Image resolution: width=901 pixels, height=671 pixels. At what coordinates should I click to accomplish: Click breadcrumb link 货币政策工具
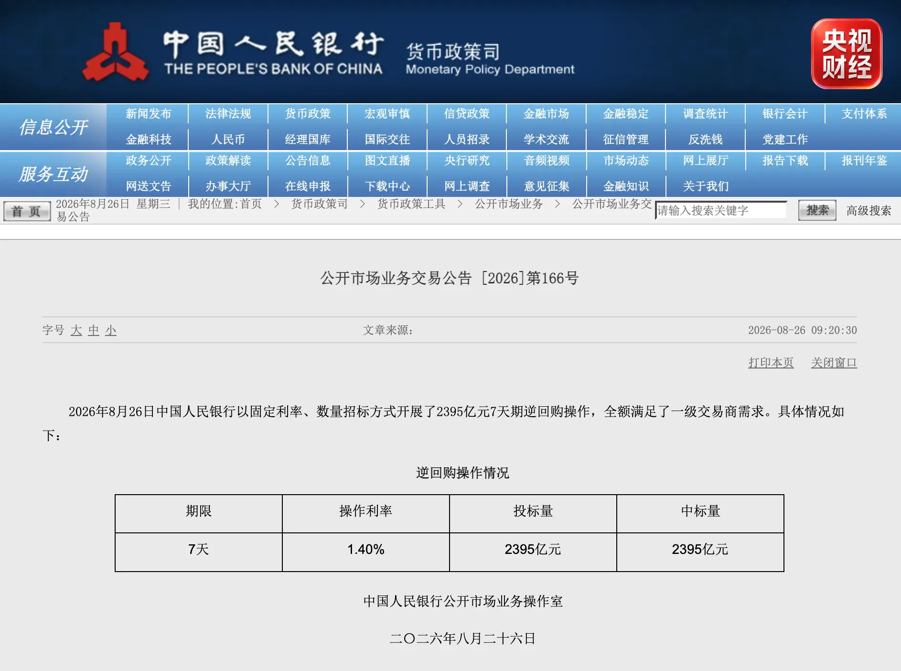coord(411,204)
